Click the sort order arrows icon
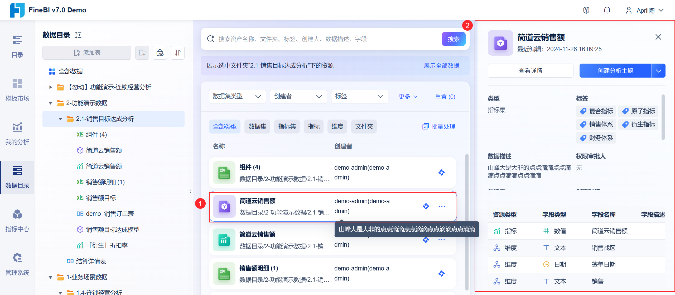Viewport: 675px width, 295px height. 178,53
